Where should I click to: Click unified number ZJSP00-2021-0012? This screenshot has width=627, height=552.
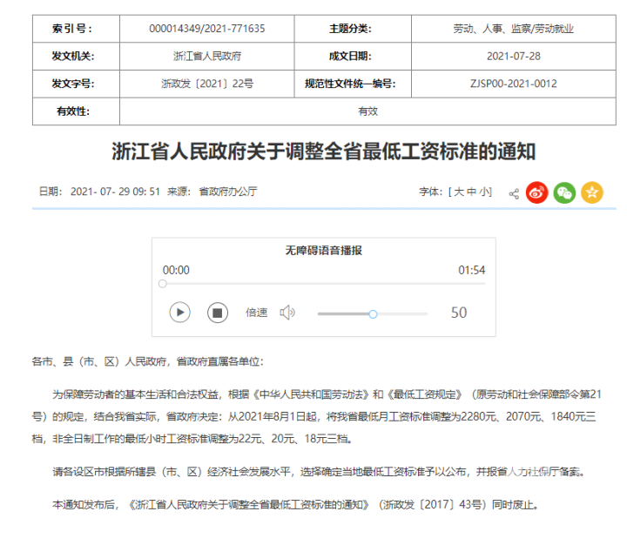click(x=514, y=84)
